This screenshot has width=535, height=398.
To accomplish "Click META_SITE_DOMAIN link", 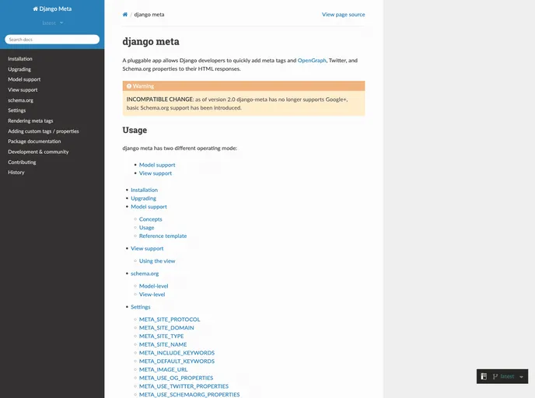I will click(x=166, y=328).
